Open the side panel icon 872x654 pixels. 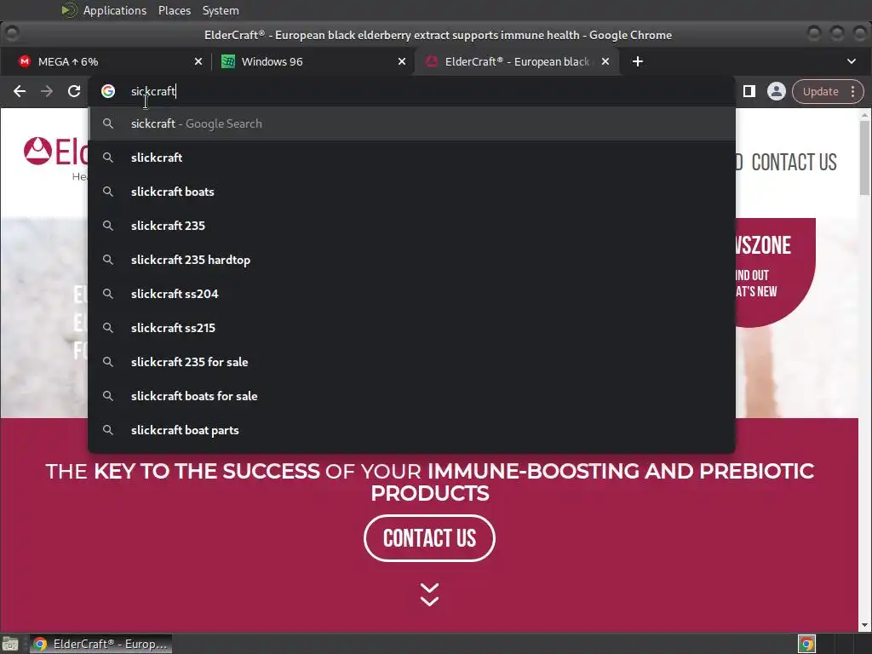(x=749, y=91)
